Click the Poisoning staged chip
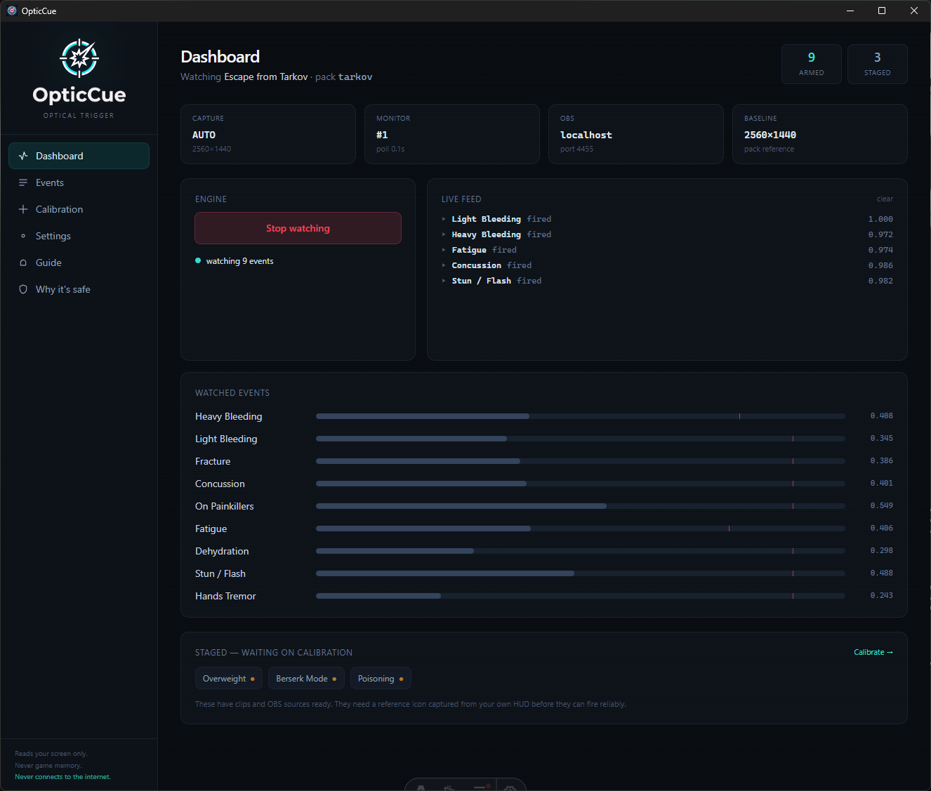The width and height of the screenshot is (931, 791). [x=381, y=679]
